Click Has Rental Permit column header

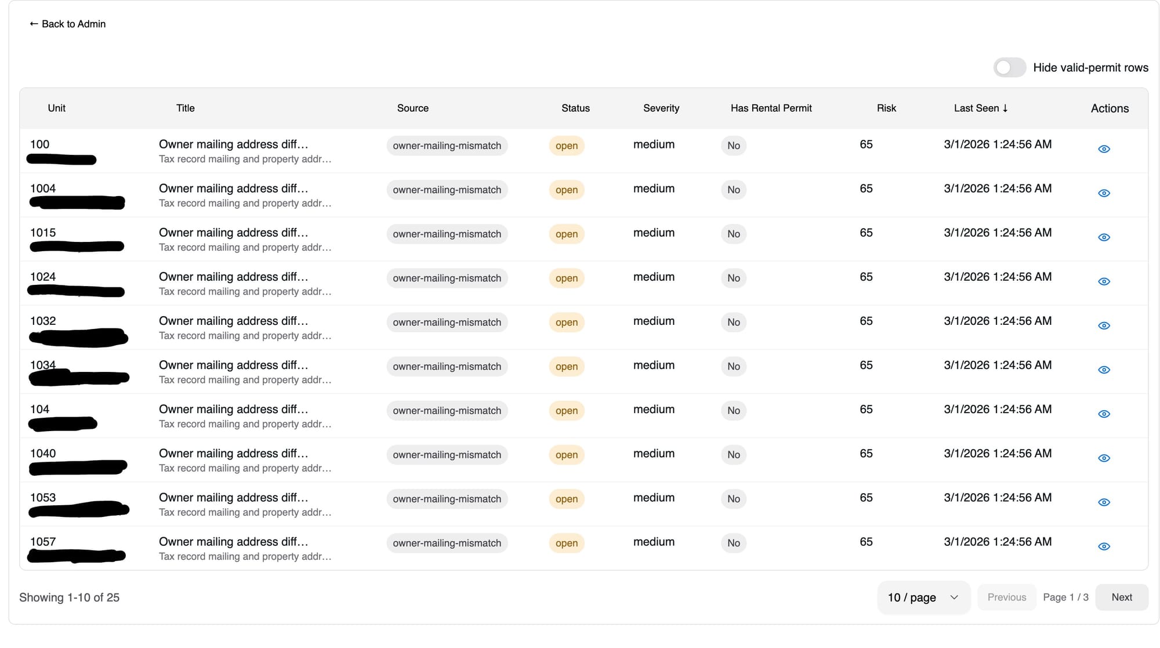771,108
